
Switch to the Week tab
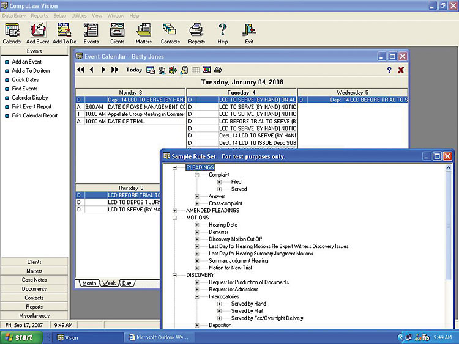point(109,283)
